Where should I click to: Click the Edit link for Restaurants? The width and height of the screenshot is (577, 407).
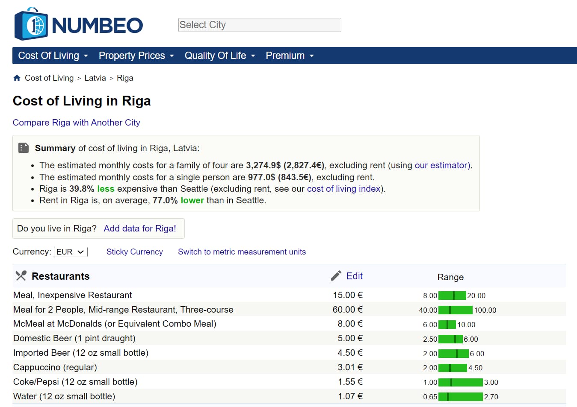[x=355, y=276]
